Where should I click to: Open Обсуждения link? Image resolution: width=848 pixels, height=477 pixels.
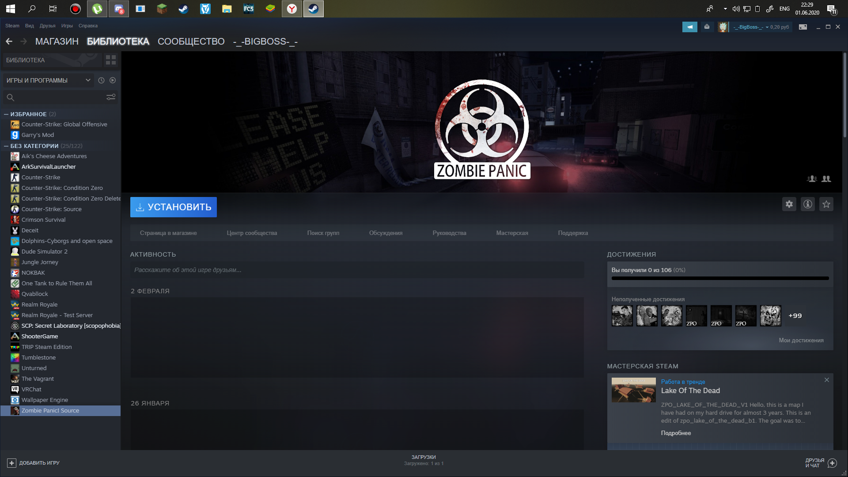[386, 233]
